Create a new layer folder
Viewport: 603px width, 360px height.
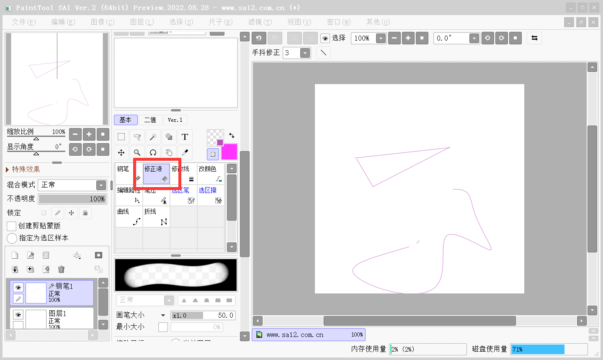click(x=46, y=255)
